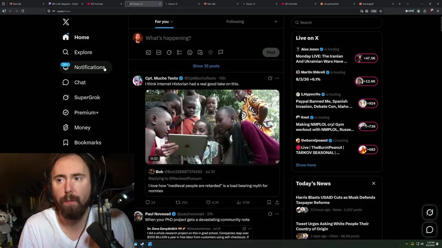The image size is (442, 248).
Task: Open more options on Cpt. Mucho Texto's post
Action: pos(277,78)
